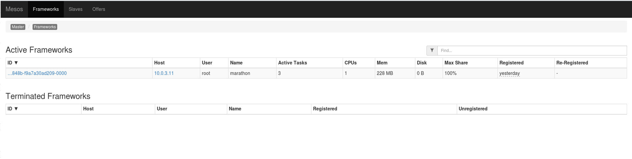This screenshot has height=159, width=632.
Task: Sort active frameworks by Max Share
Action: point(456,63)
